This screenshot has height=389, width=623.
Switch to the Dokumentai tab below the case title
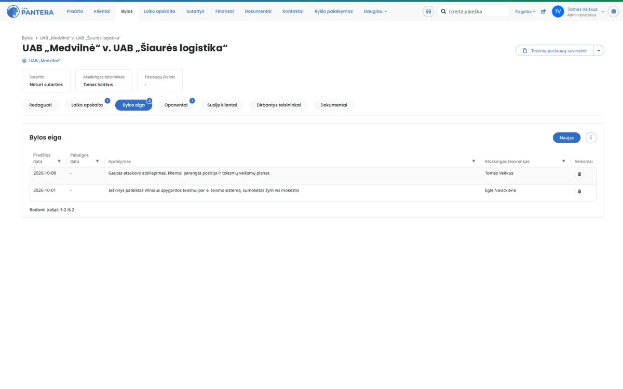click(x=334, y=105)
